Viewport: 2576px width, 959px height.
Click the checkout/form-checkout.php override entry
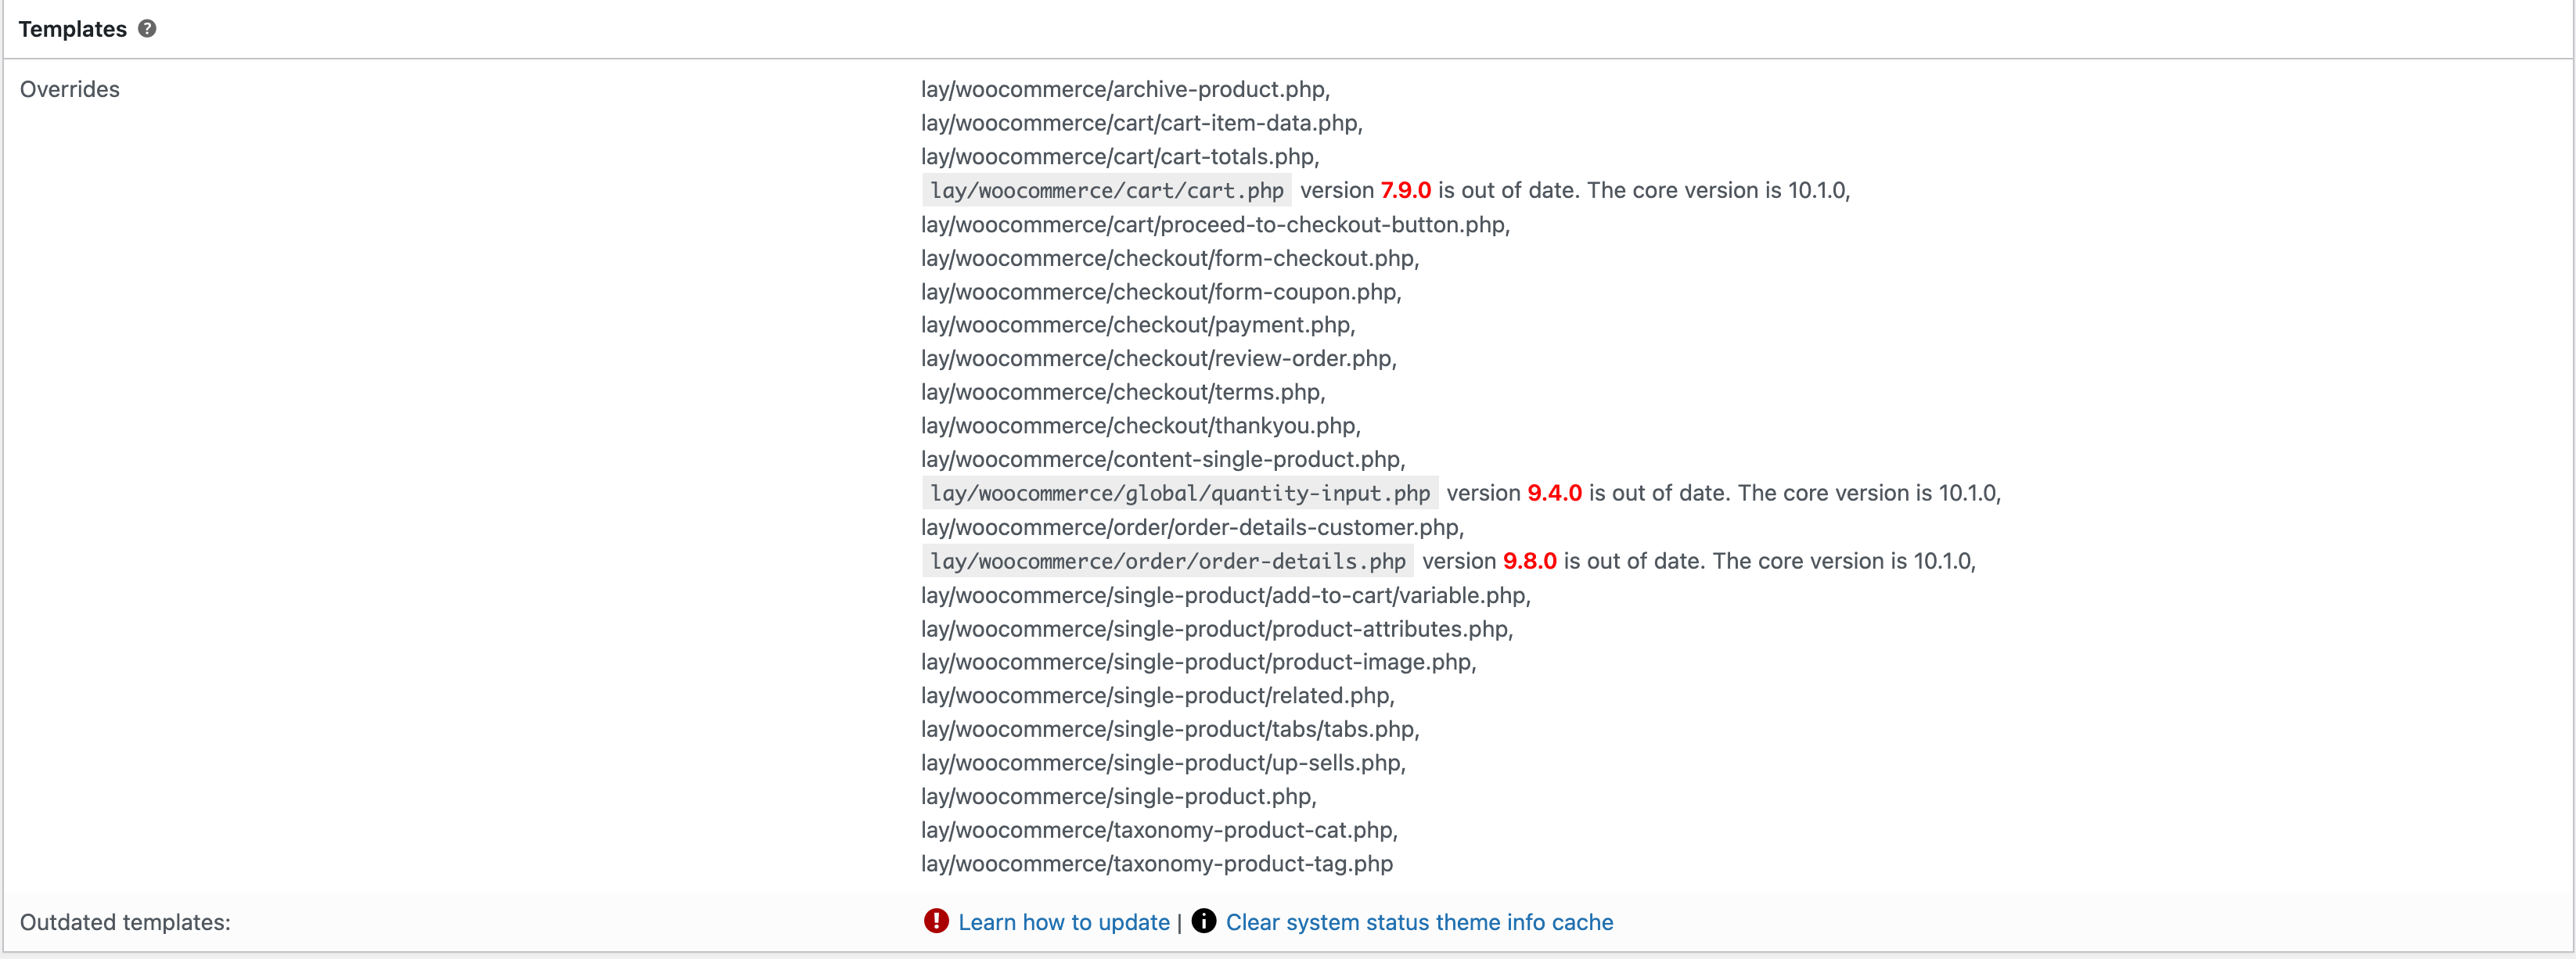coord(1169,258)
